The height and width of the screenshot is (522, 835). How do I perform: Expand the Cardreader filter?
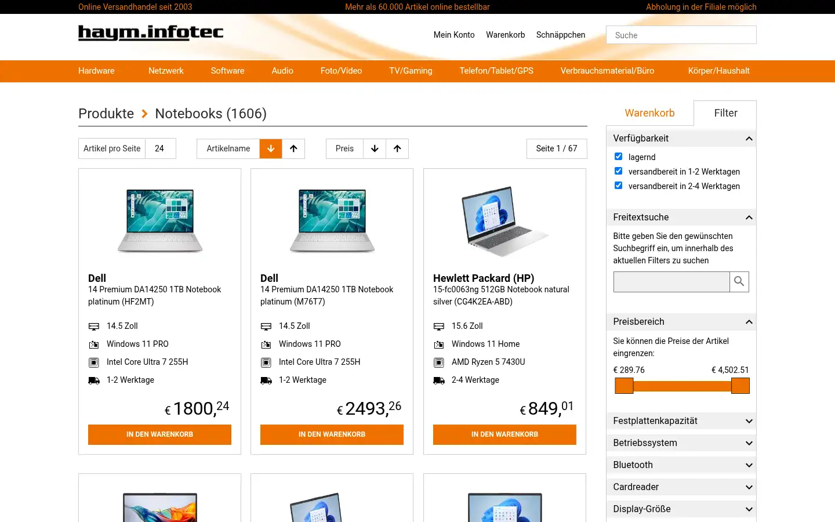[x=681, y=487]
